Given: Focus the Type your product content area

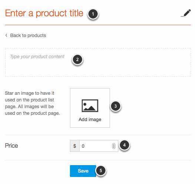Looking at the screenshot, I should tap(98, 62).
